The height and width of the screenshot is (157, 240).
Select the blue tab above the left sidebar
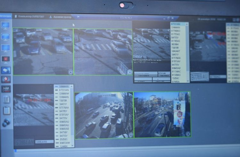[x=6, y=16]
